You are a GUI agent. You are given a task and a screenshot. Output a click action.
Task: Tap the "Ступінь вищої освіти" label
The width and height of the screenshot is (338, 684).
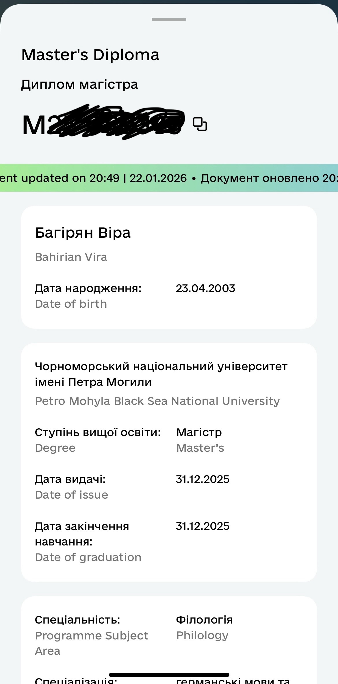click(98, 432)
